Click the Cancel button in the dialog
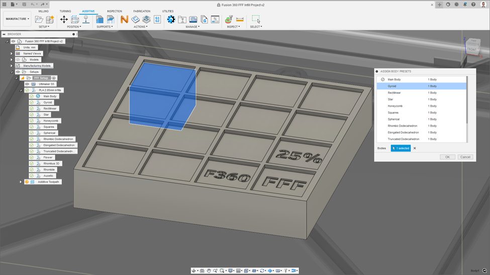Image resolution: width=490 pixels, height=275 pixels. (465, 157)
